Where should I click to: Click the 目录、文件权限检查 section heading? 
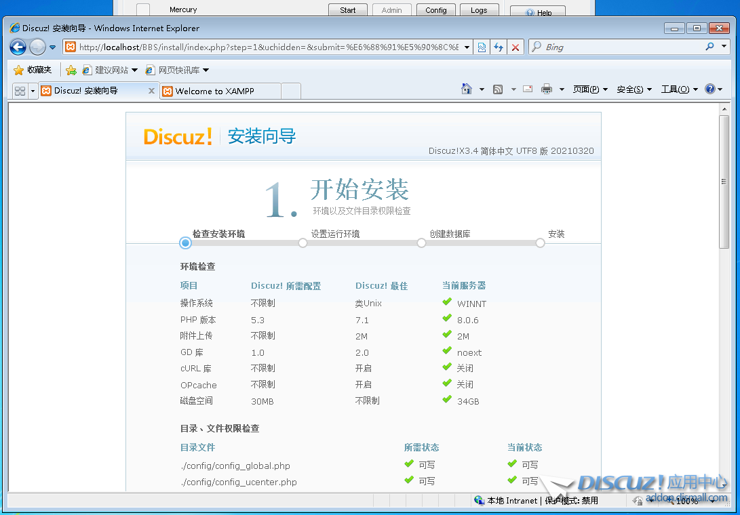pos(220,428)
